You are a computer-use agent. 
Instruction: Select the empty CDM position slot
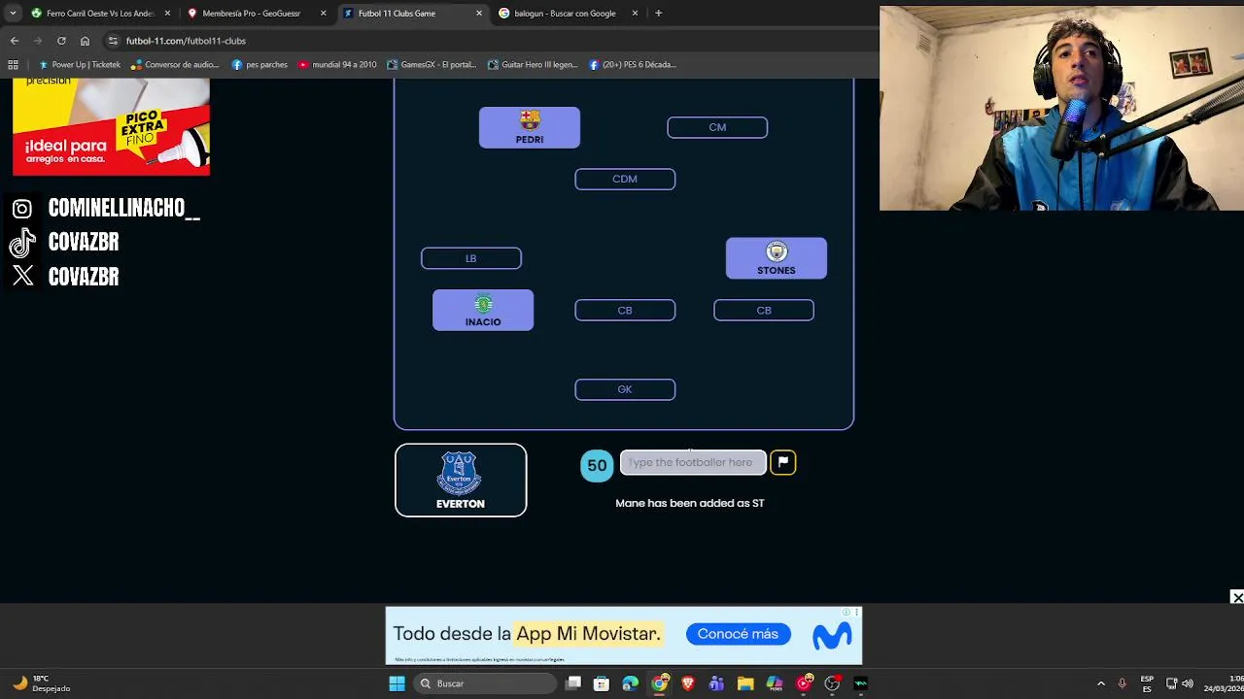[x=625, y=179]
